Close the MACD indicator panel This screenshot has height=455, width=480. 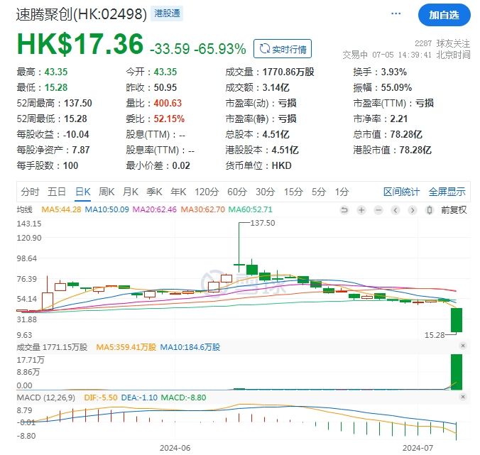(463, 397)
